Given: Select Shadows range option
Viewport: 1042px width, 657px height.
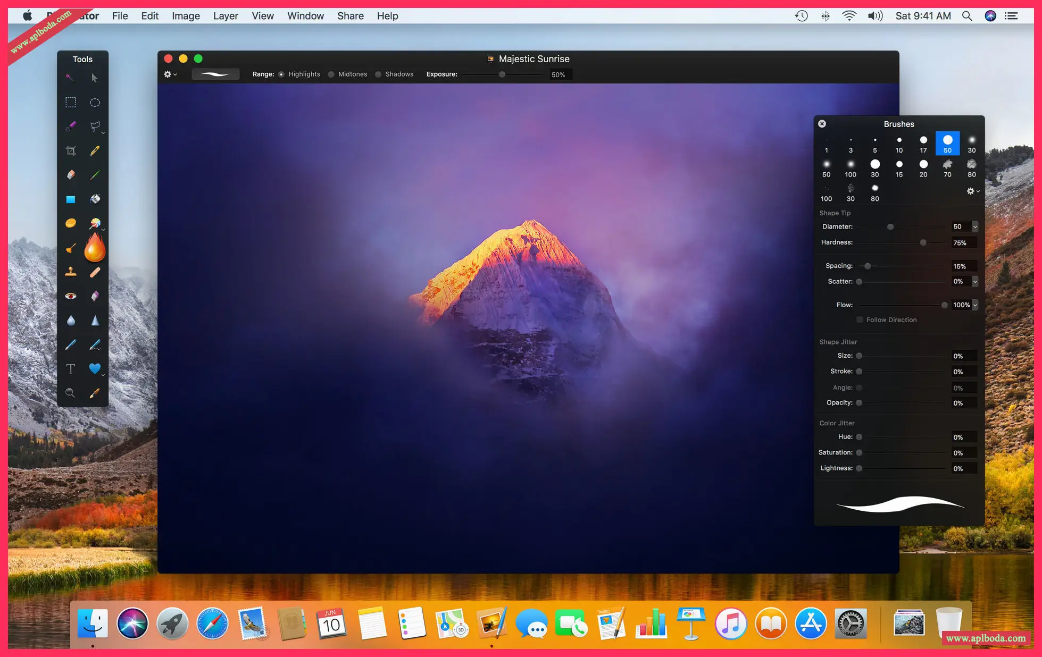Looking at the screenshot, I should [x=378, y=74].
